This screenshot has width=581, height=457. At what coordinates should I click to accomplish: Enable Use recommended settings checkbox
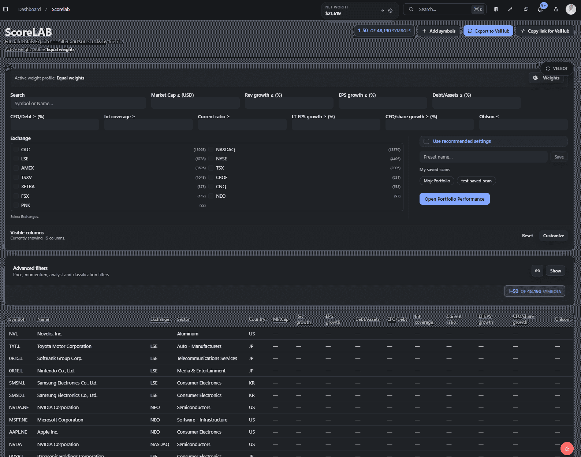pyautogui.click(x=426, y=141)
